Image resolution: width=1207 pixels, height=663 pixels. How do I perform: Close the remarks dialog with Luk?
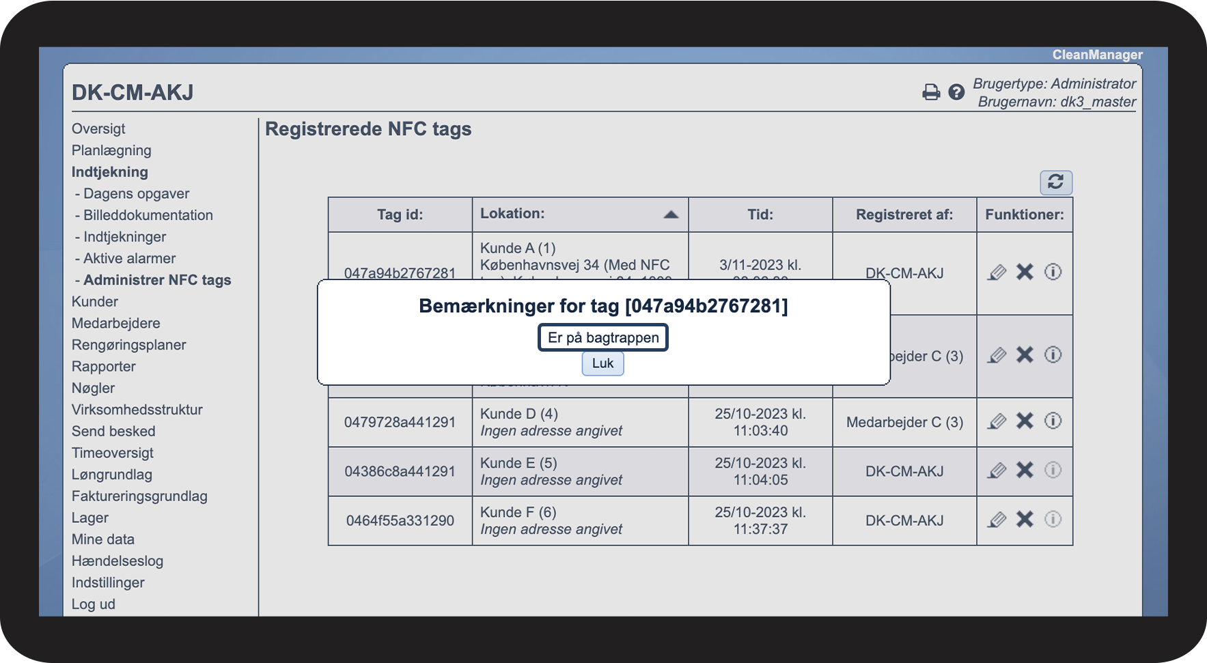pos(602,363)
